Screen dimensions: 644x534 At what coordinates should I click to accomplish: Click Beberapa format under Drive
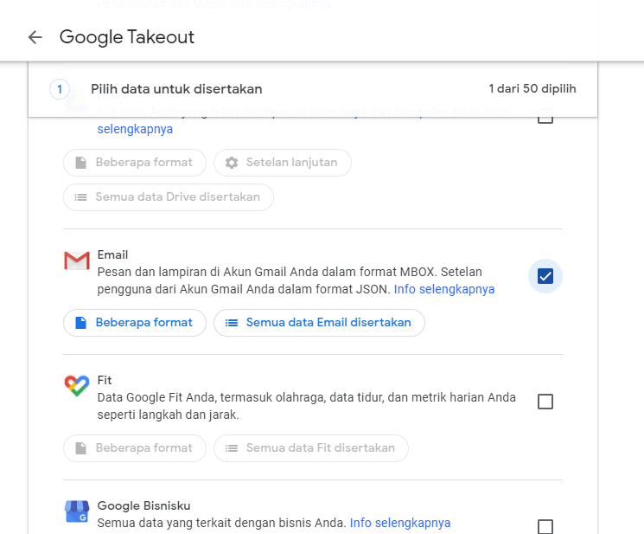(x=135, y=163)
